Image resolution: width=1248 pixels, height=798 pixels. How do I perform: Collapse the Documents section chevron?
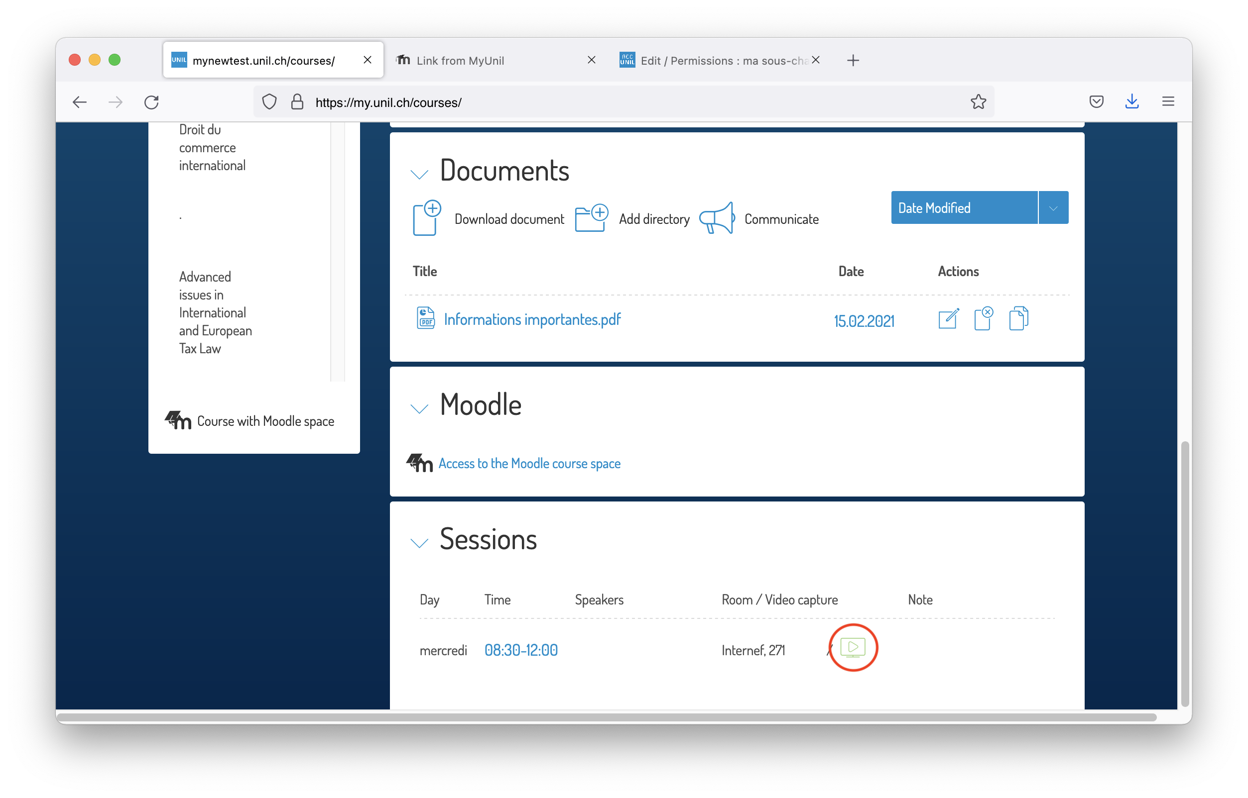click(x=419, y=175)
